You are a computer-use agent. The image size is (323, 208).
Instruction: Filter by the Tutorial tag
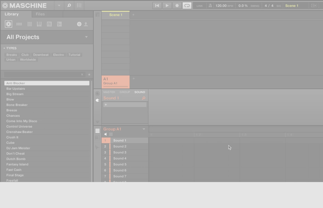tap(74, 55)
